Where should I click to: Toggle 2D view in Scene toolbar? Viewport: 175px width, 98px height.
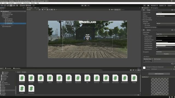tap(39, 10)
